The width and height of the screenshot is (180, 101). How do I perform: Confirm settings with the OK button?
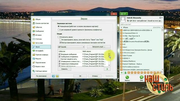(80, 76)
